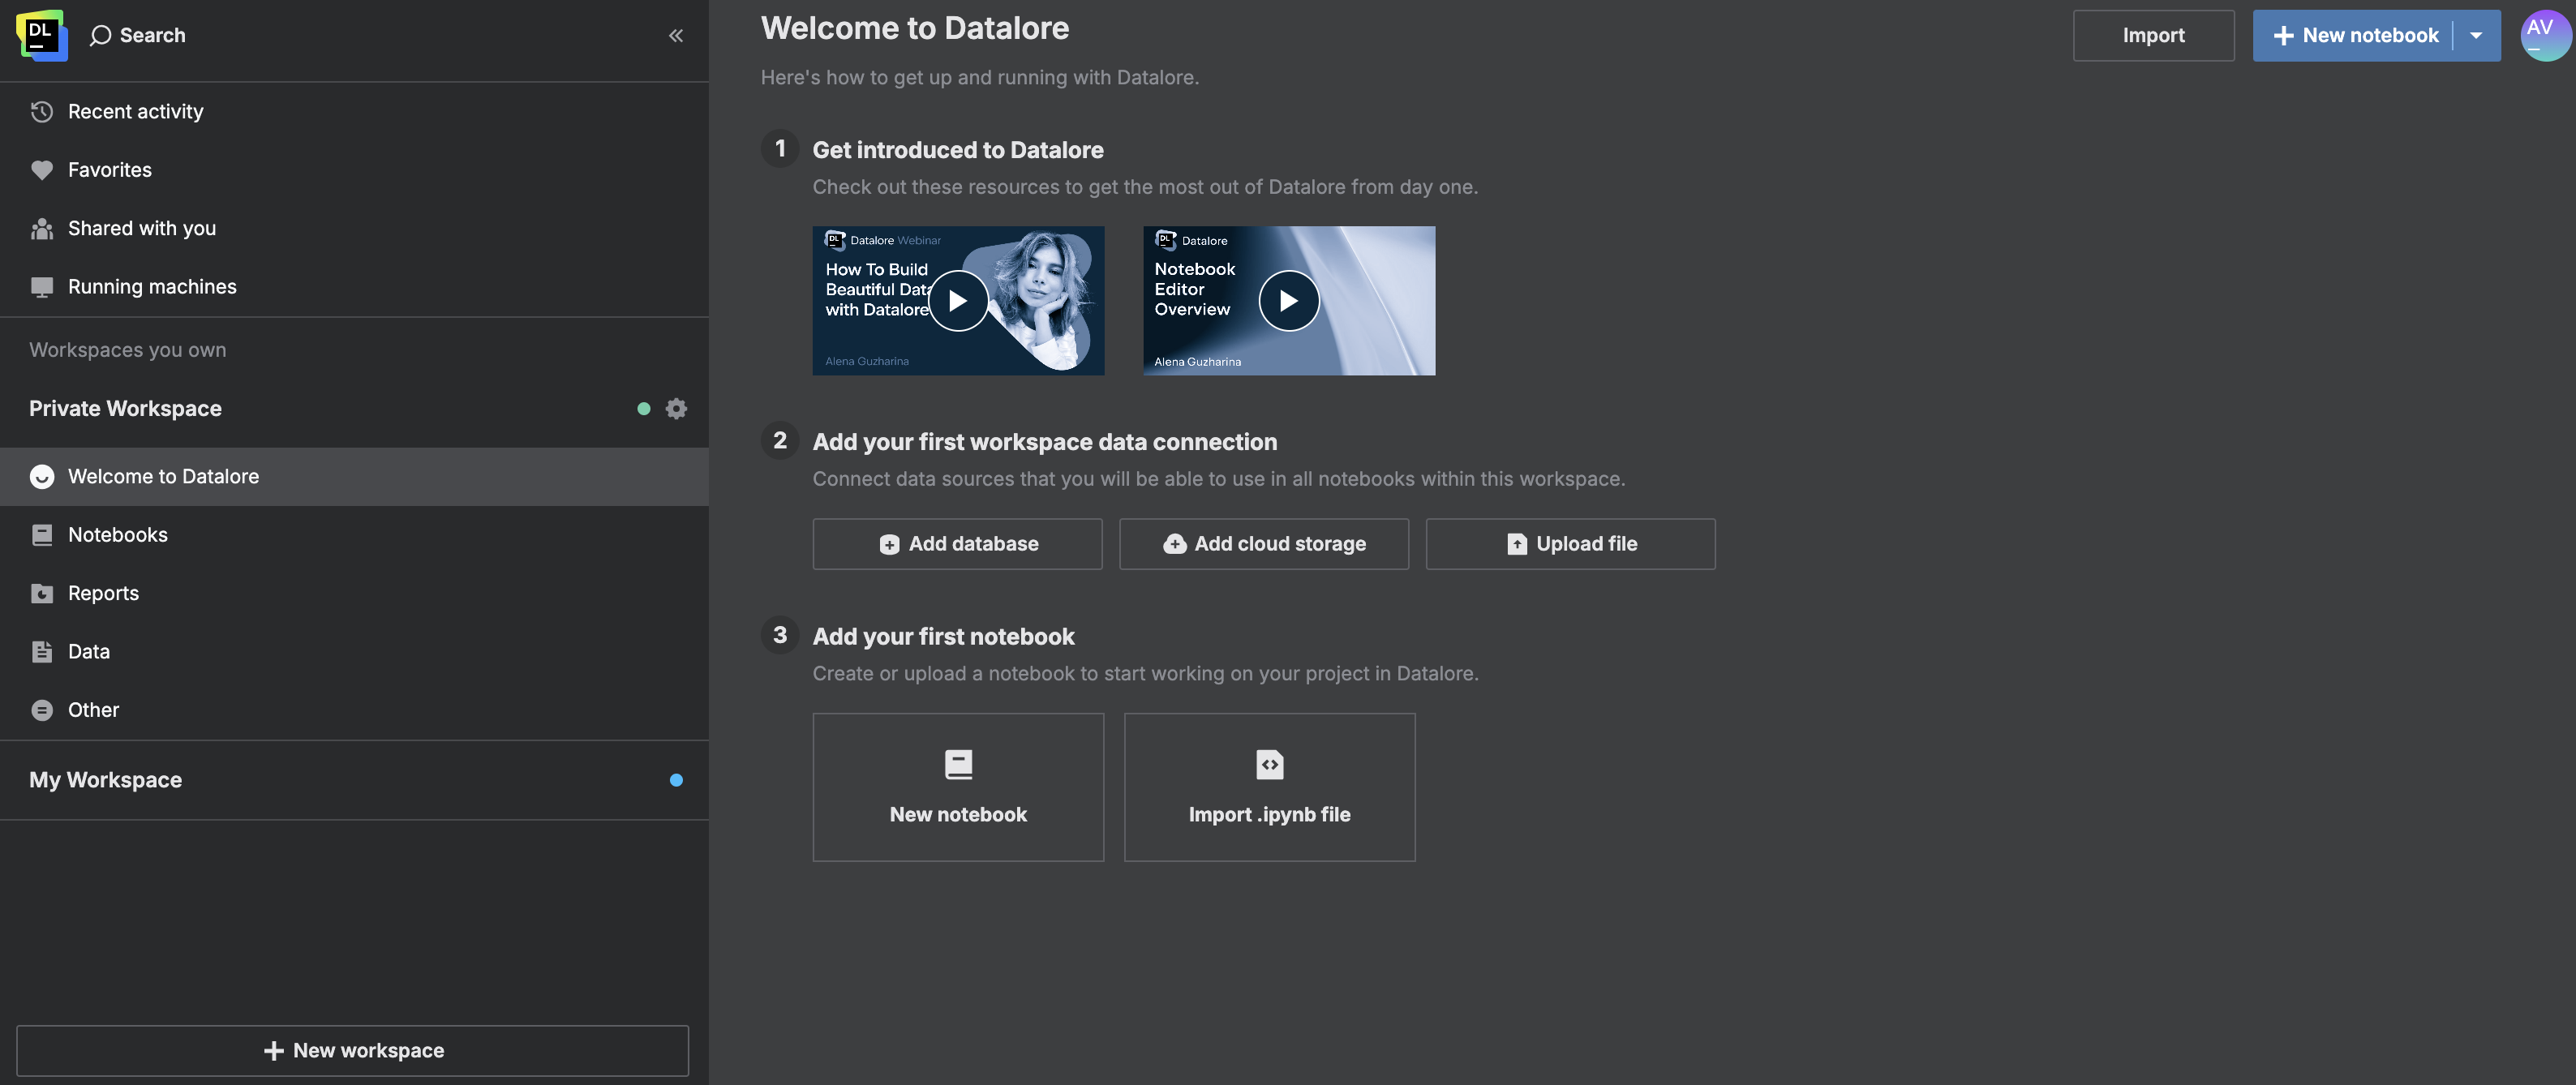Select Welcome to Datalore in the sidebar
Viewport: 2576px width, 1085px height.
163,476
